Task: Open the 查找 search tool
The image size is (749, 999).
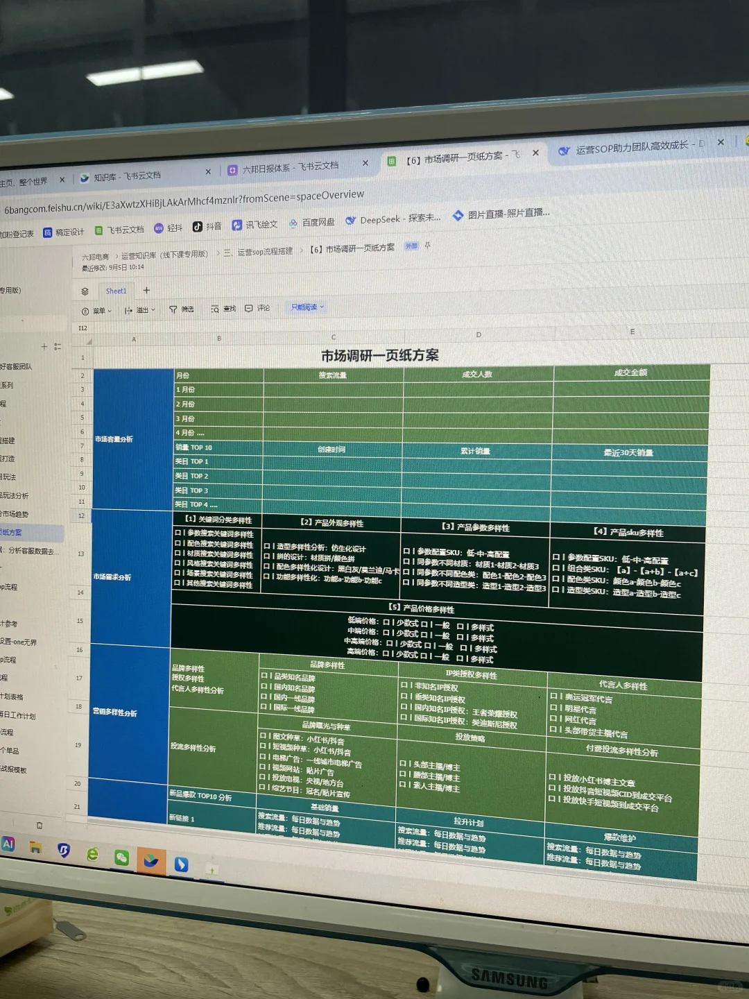Action: 223,309
